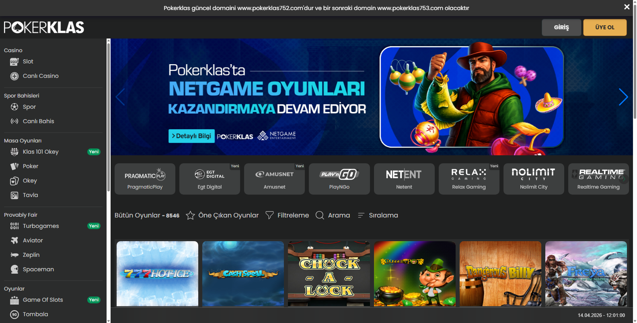This screenshot has width=637, height=323.
Task: Dismiss the domain announcement bar with X
Action: tap(627, 7)
